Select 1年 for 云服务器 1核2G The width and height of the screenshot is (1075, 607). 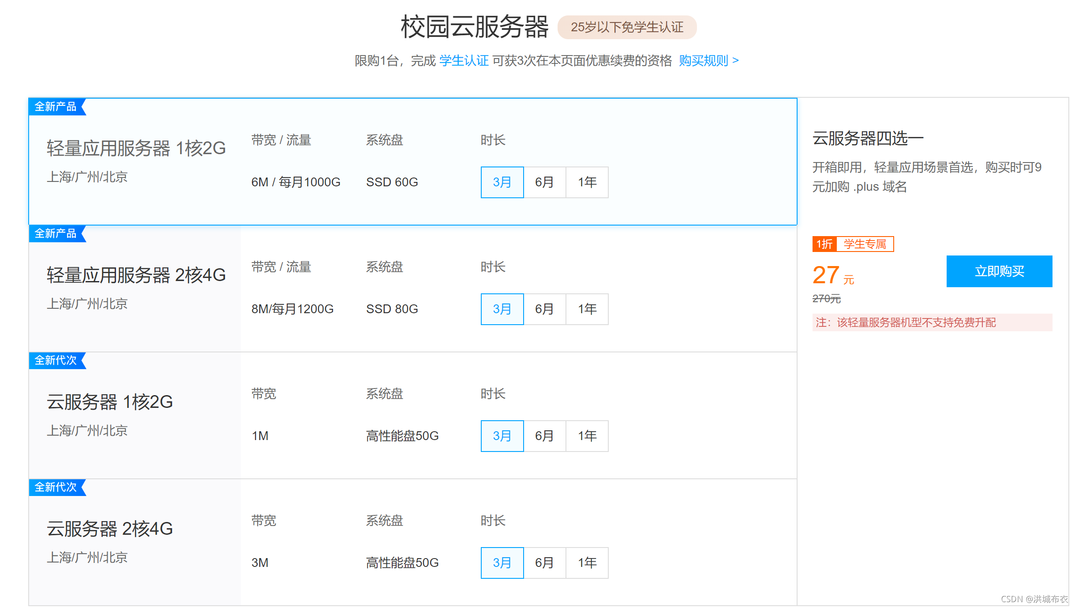tap(587, 436)
